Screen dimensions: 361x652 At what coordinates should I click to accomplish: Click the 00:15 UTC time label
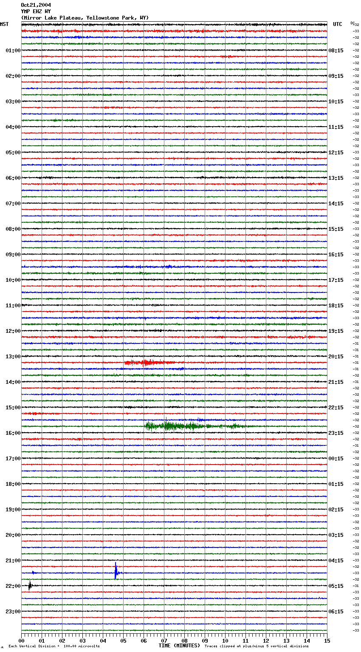(336, 459)
